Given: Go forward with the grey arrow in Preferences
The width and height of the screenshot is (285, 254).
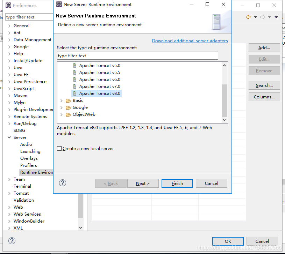Looking at the screenshot, I should click(x=263, y=17).
